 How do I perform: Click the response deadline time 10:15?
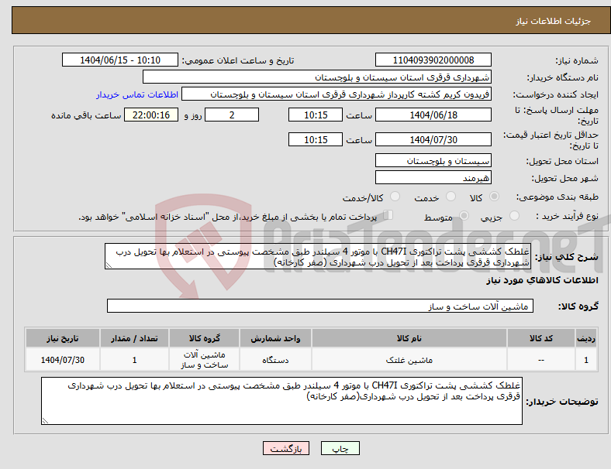coord(316,115)
